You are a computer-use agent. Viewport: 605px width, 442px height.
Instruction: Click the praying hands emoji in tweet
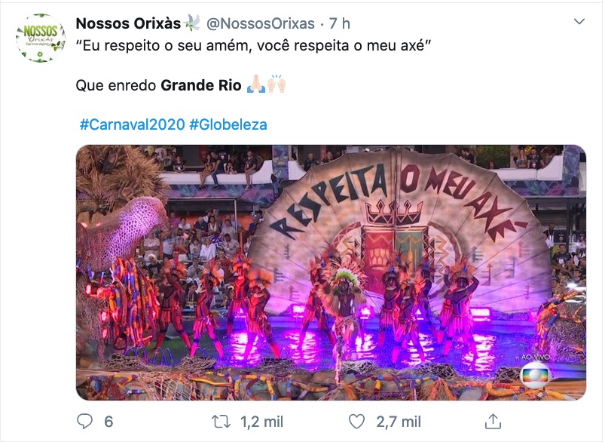click(255, 85)
